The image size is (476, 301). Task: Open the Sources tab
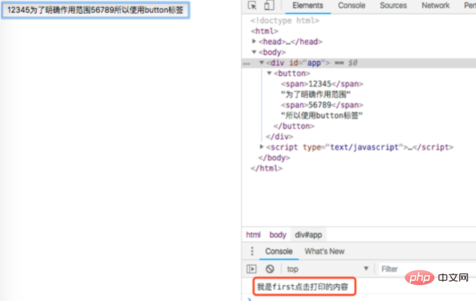393,6
